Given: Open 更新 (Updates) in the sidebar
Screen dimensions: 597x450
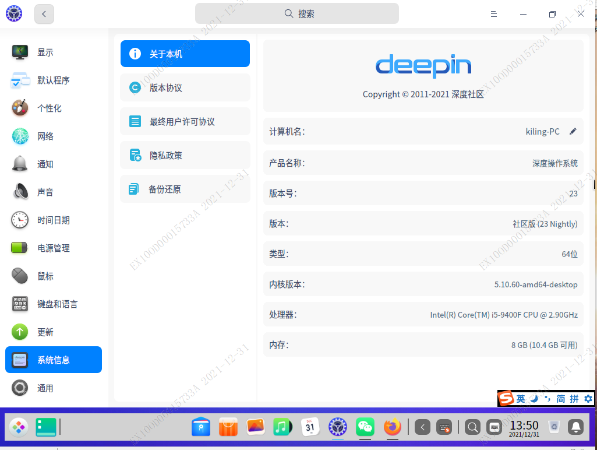Looking at the screenshot, I should pos(47,332).
